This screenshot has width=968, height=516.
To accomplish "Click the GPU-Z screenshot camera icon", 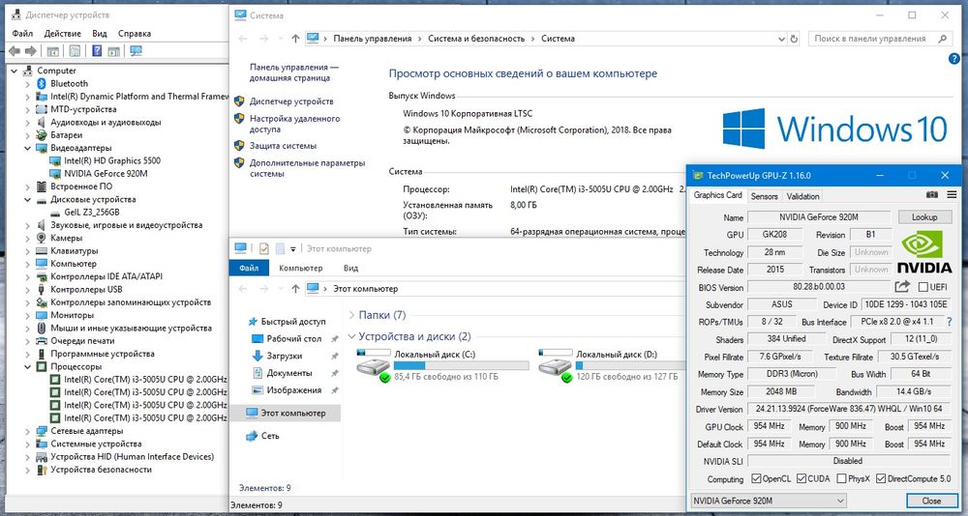I will pos(932,195).
